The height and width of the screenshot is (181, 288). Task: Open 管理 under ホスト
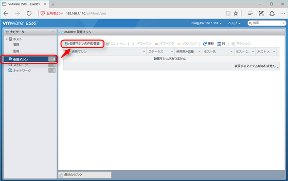16,45
